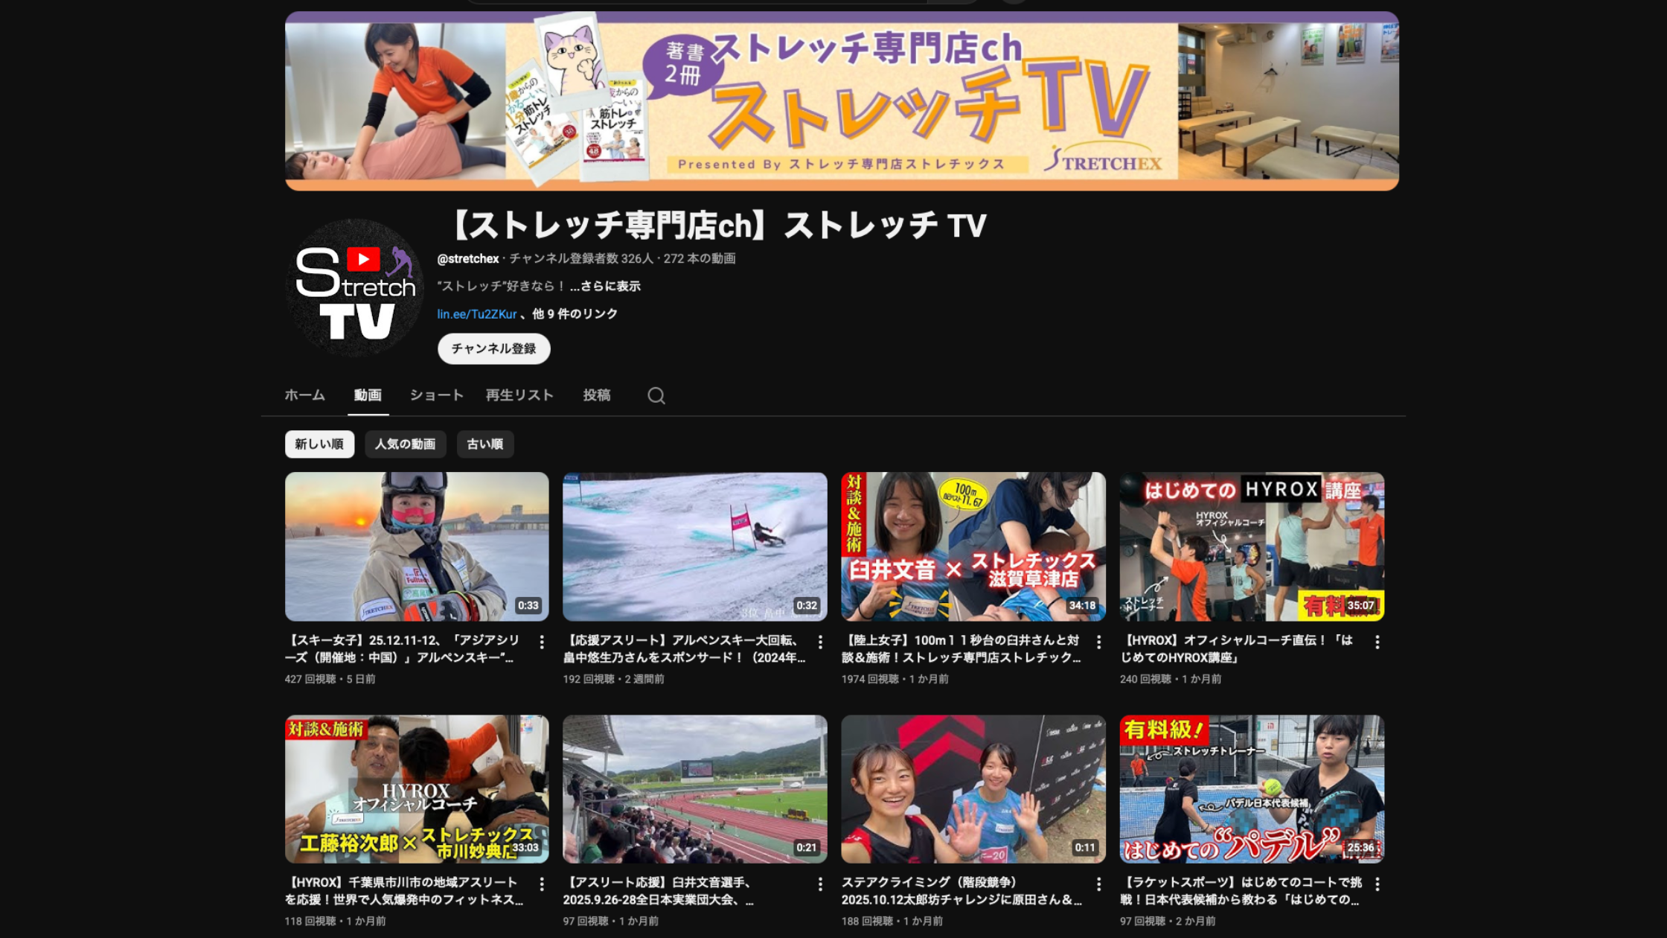This screenshot has width=1667, height=938.
Task: Switch to the ショート tab
Action: click(x=436, y=395)
